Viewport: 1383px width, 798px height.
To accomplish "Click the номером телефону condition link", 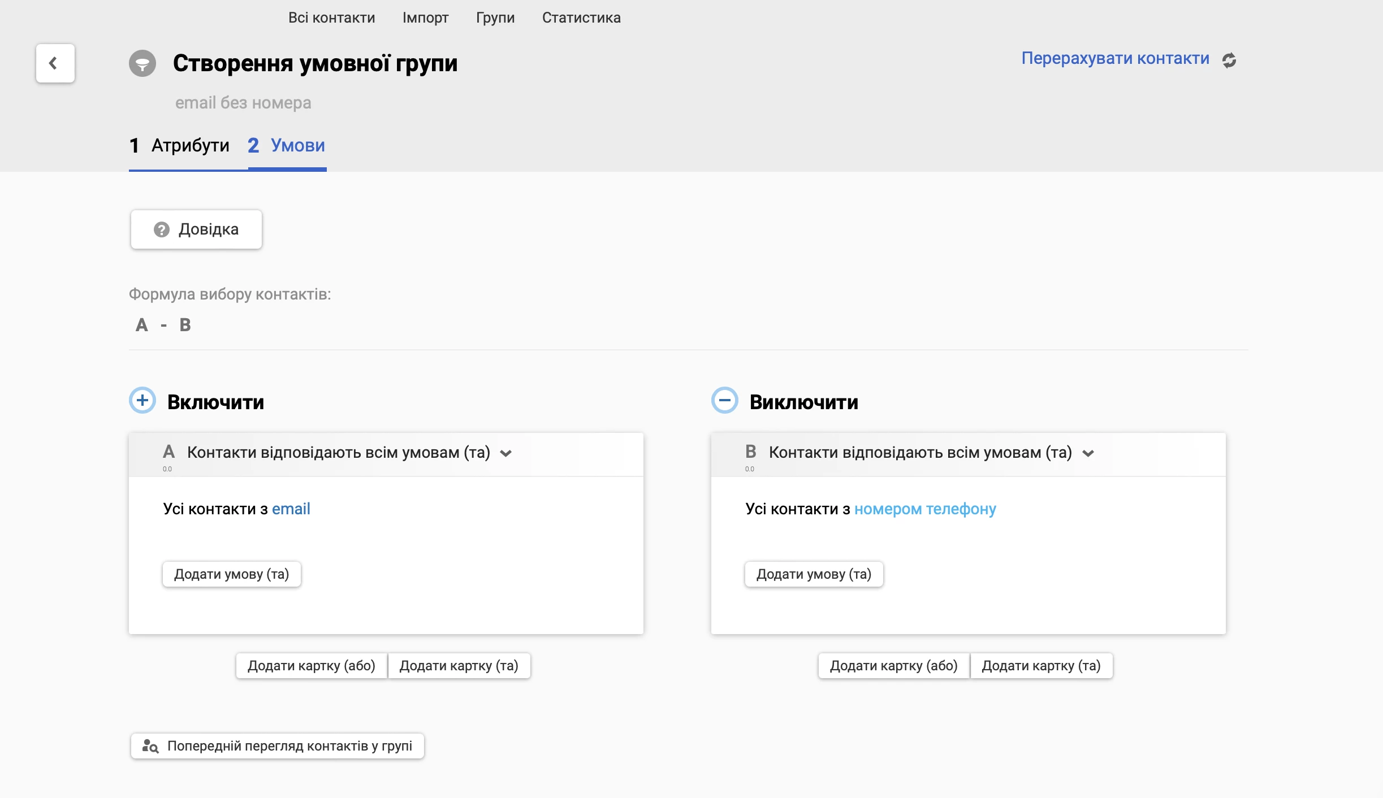I will click(924, 509).
